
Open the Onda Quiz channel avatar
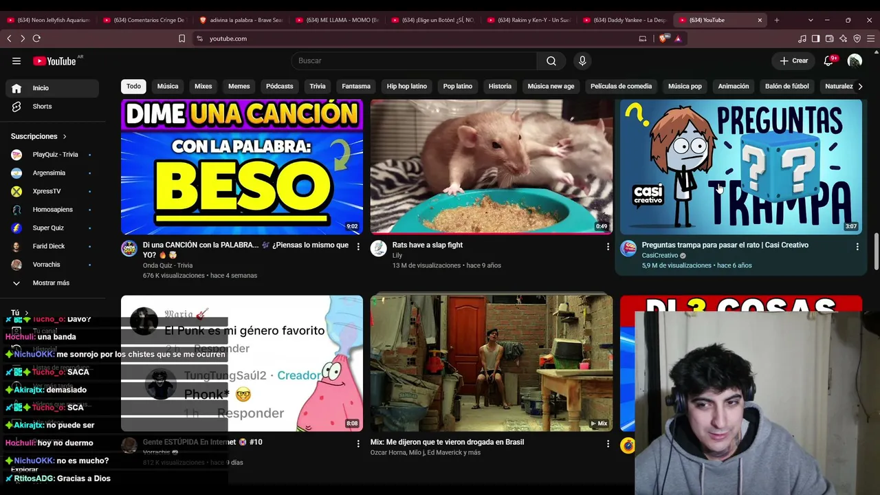pyautogui.click(x=129, y=248)
